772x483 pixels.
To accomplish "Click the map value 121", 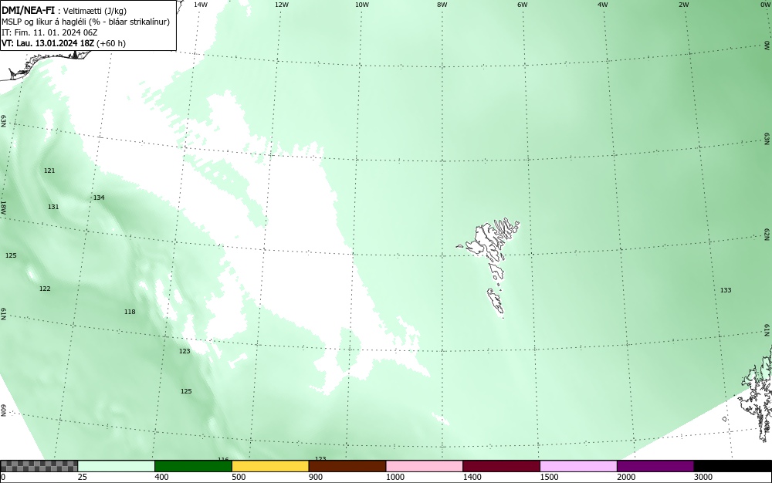I will (x=49, y=171).
